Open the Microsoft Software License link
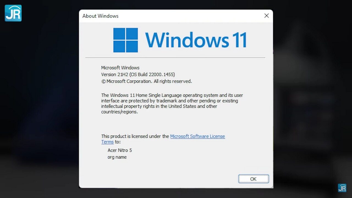This screenshot has width=352, height=198. pyautogui.click(x=197, y=136)
